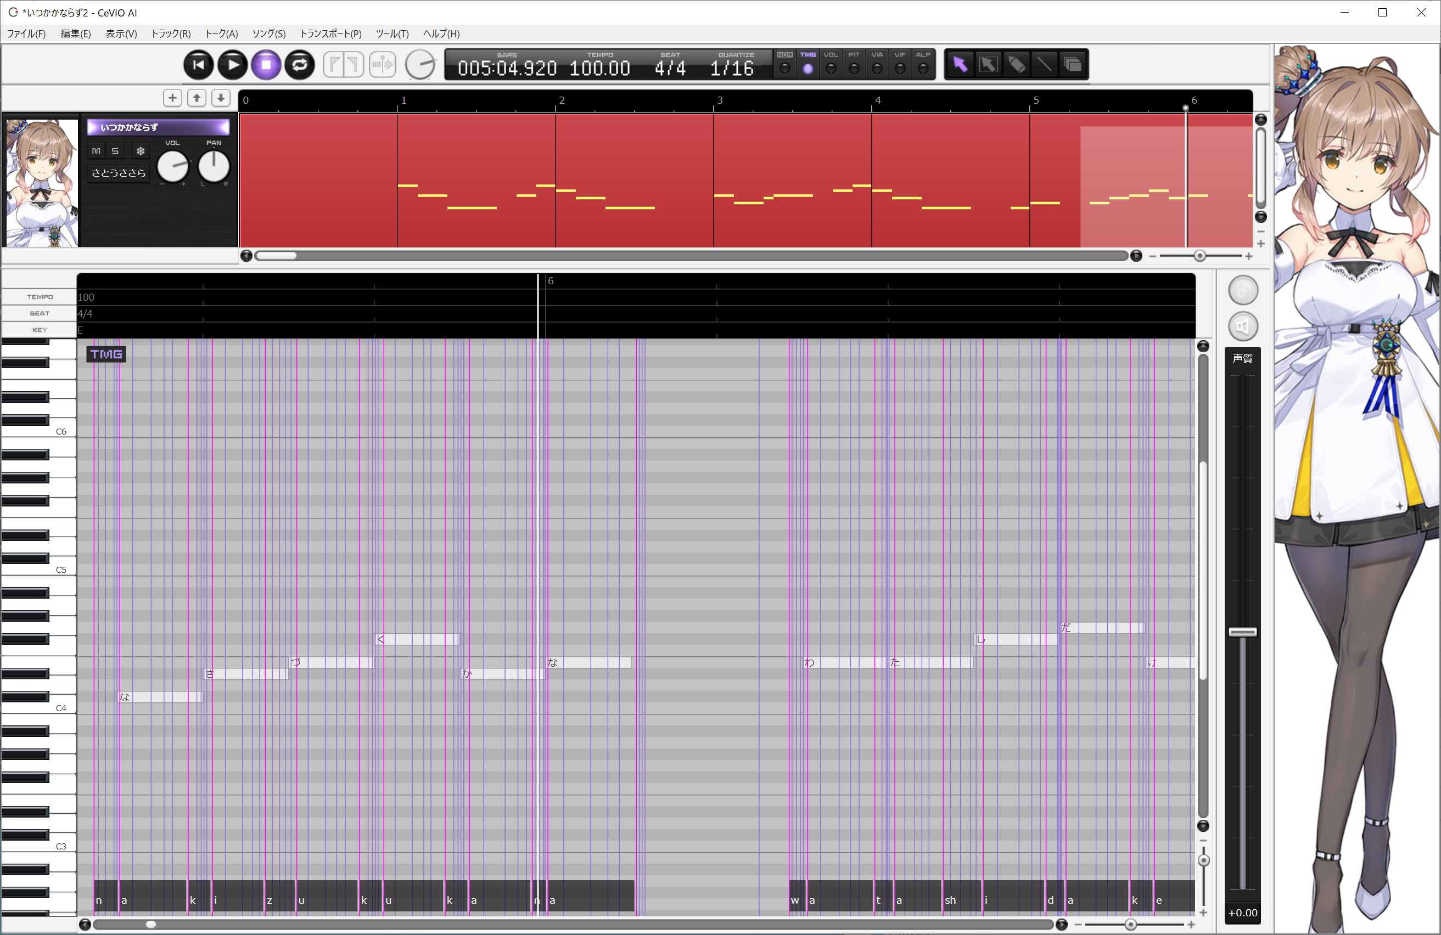This screenshot has width=1441, height=935.
Task: Select the note わ in piano roll
Action: [x=845, y=663]
